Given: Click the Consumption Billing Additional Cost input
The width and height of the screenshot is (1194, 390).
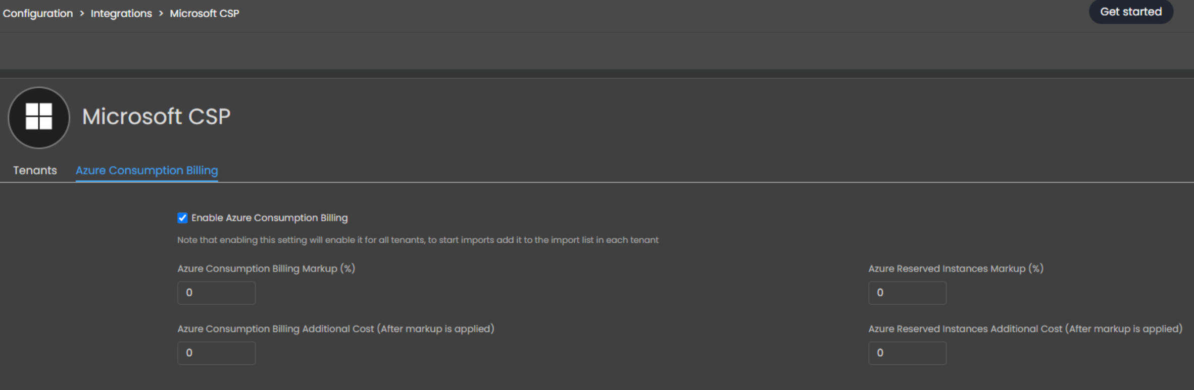Looking at the screenshot, I should 216,353.
